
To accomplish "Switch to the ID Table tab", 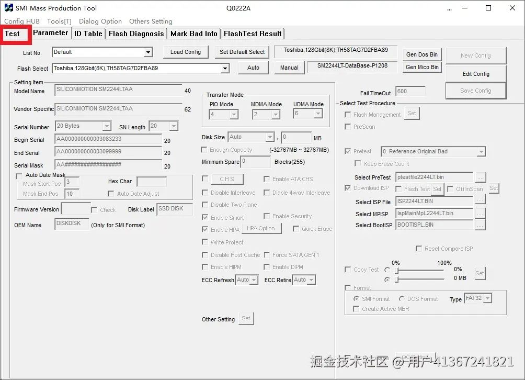I will tap(88, 33).
